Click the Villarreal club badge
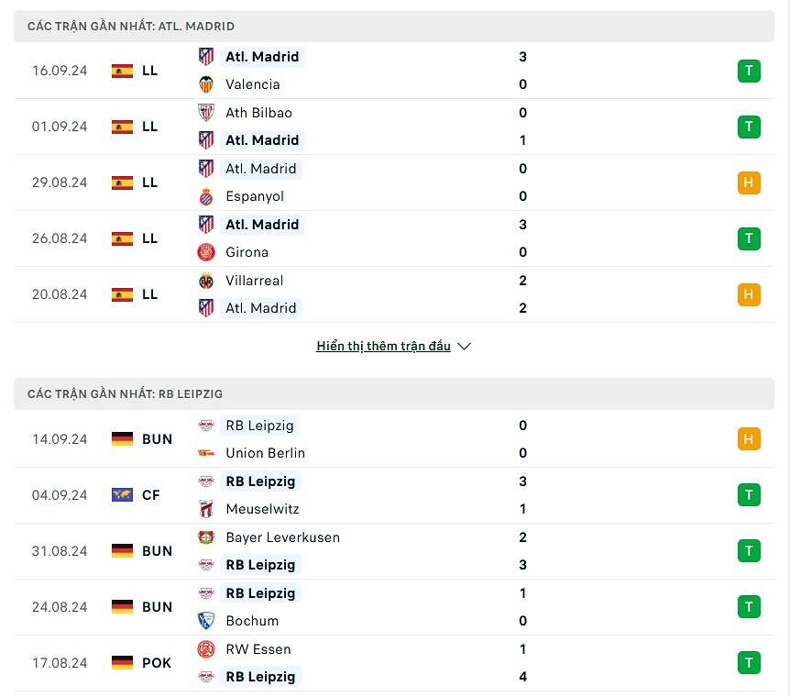 pos(206,281)
